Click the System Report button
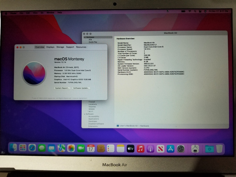The image size is (236, 177). click(x=62, y=88)
